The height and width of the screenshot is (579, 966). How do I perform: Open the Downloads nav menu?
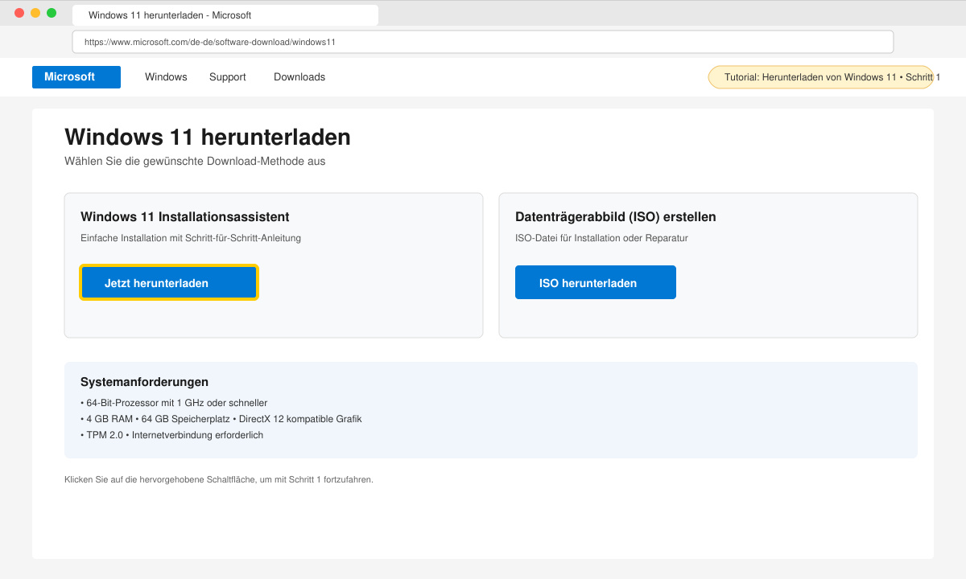click(x=299, y=77)
